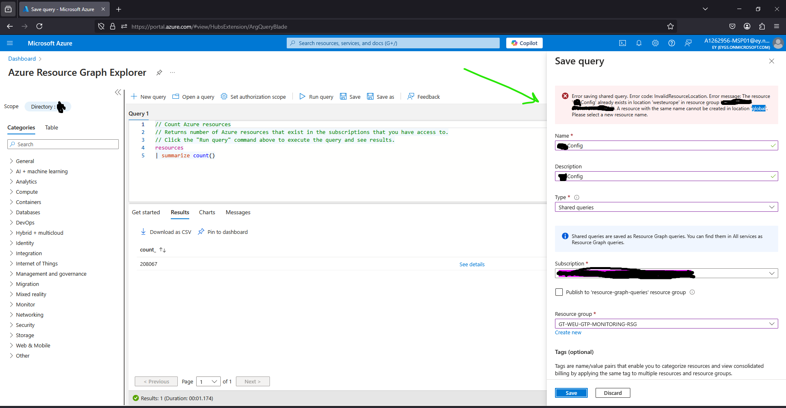786x408 pixels.
Task: Go back in browser history
Action: [x=10, y=26]
